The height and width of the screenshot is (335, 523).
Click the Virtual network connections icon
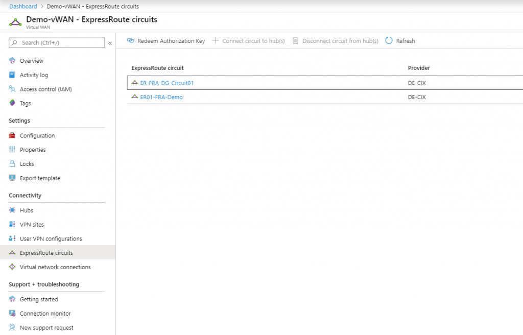coord(12,267)
